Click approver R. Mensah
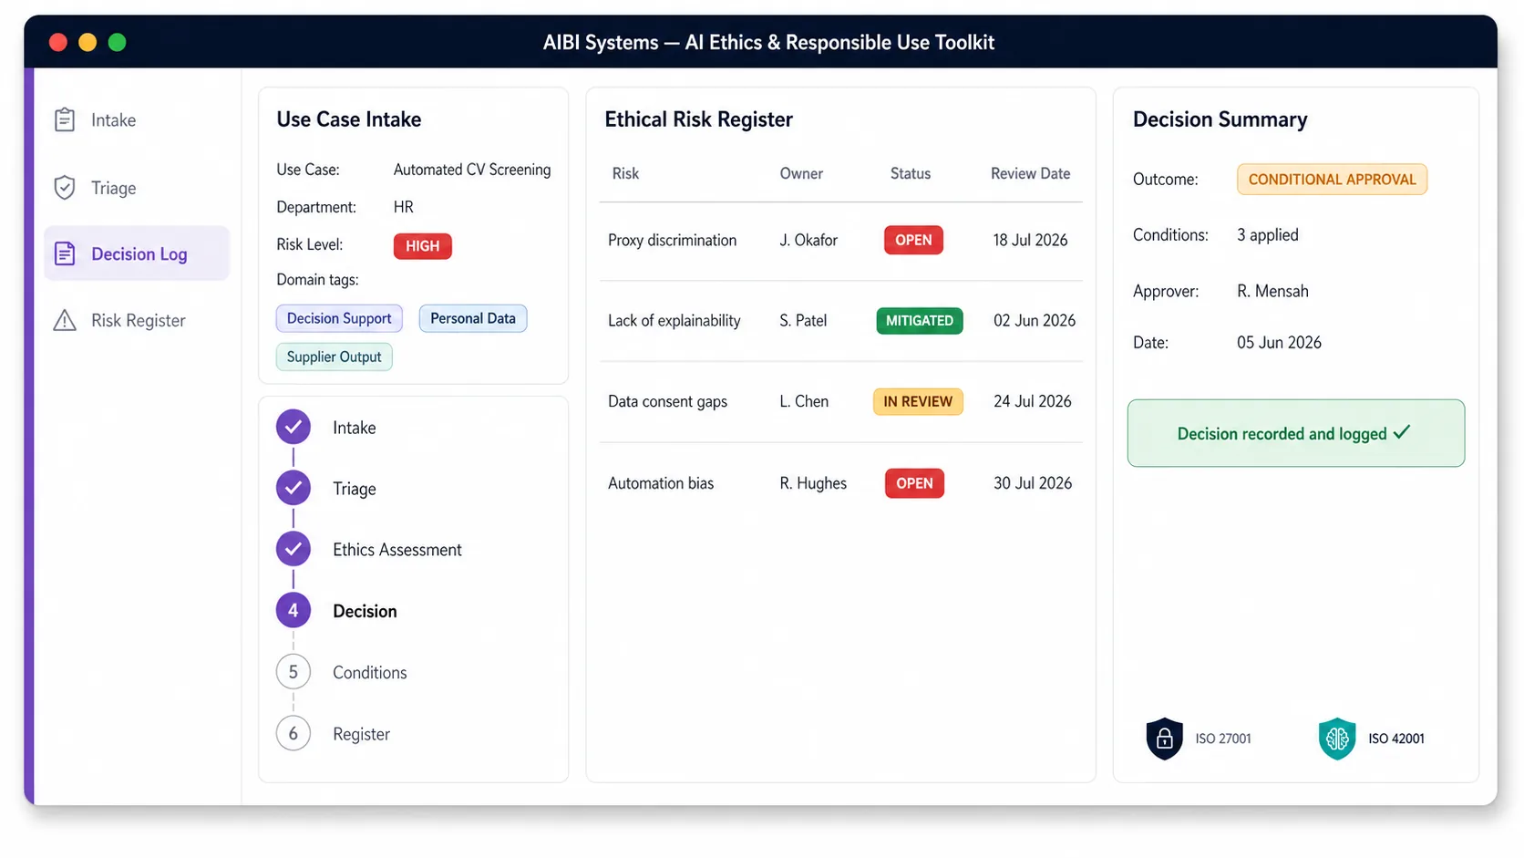Viewport: 1524px width, 858px height. tap(1272, 291)
